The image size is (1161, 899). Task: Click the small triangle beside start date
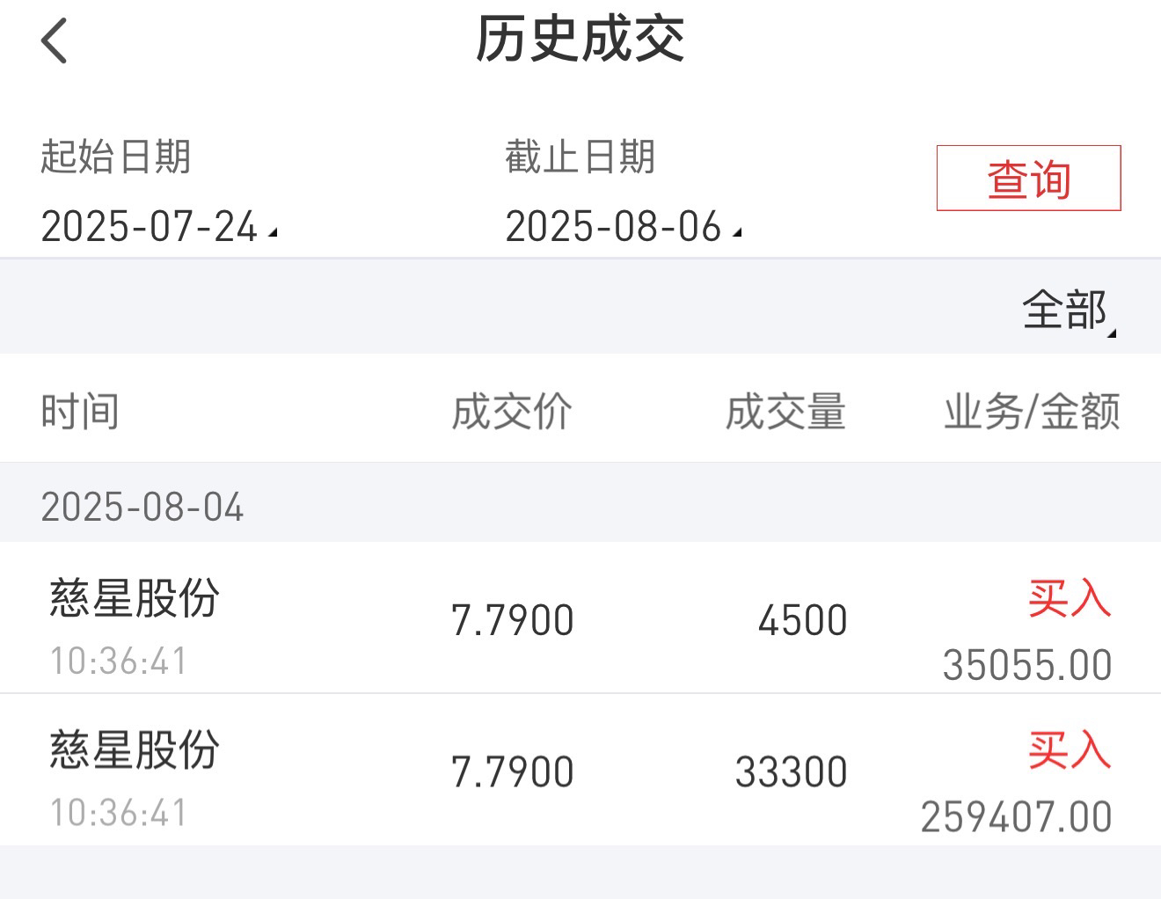(x=273, y=233)
